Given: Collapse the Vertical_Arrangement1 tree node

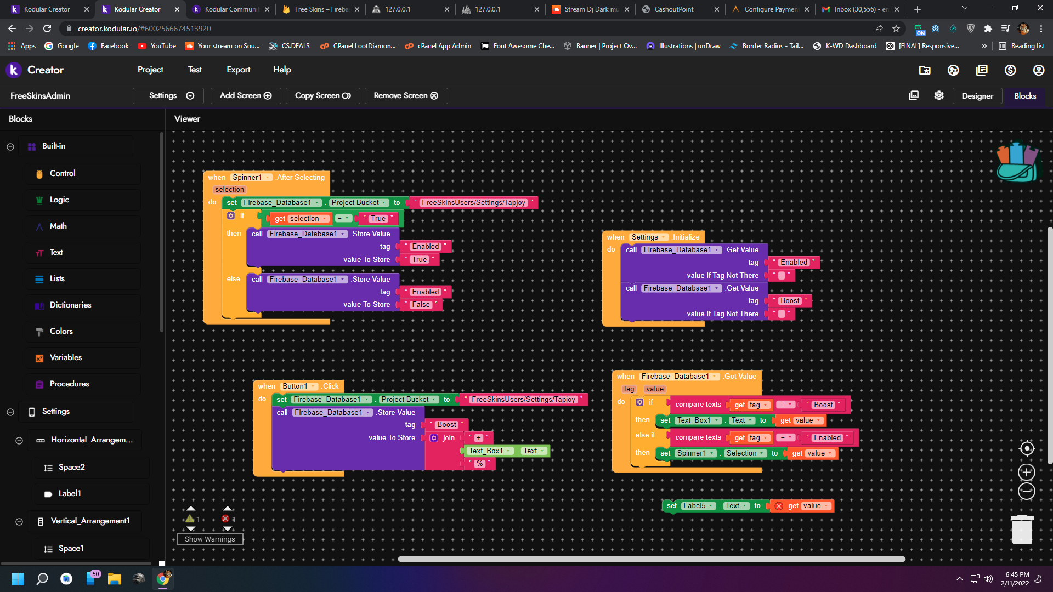Looking at the screenshot, I should coord(19,521).
